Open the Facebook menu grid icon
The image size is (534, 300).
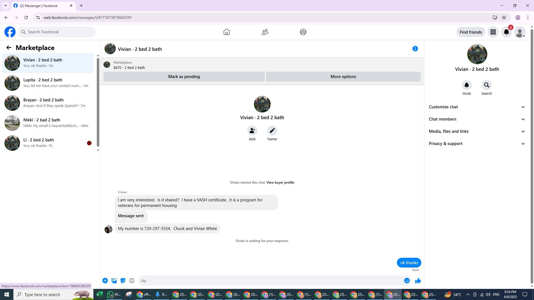coord(493,32)
